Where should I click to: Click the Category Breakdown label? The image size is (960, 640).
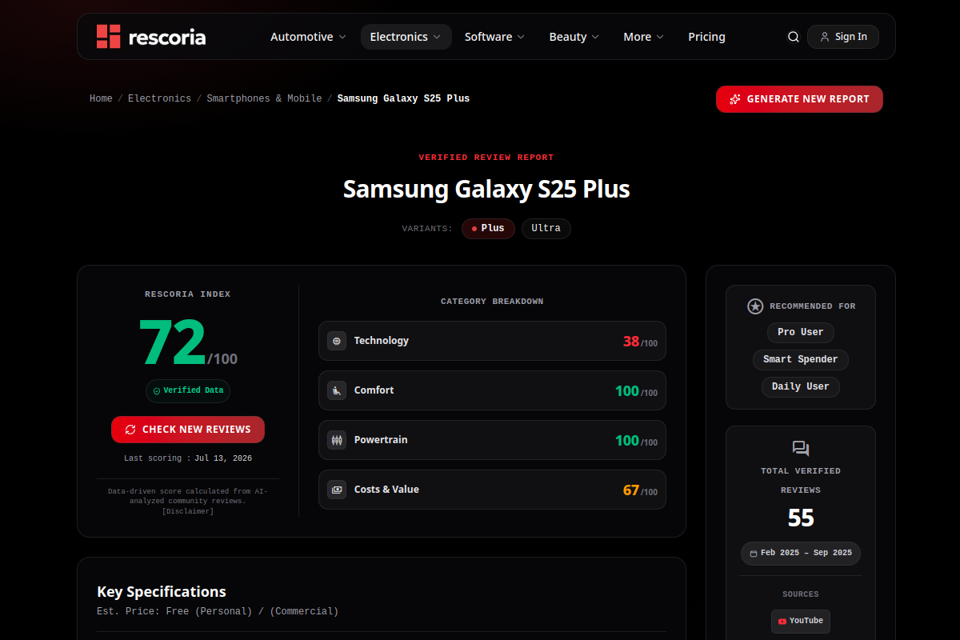[x=492, y=302]
